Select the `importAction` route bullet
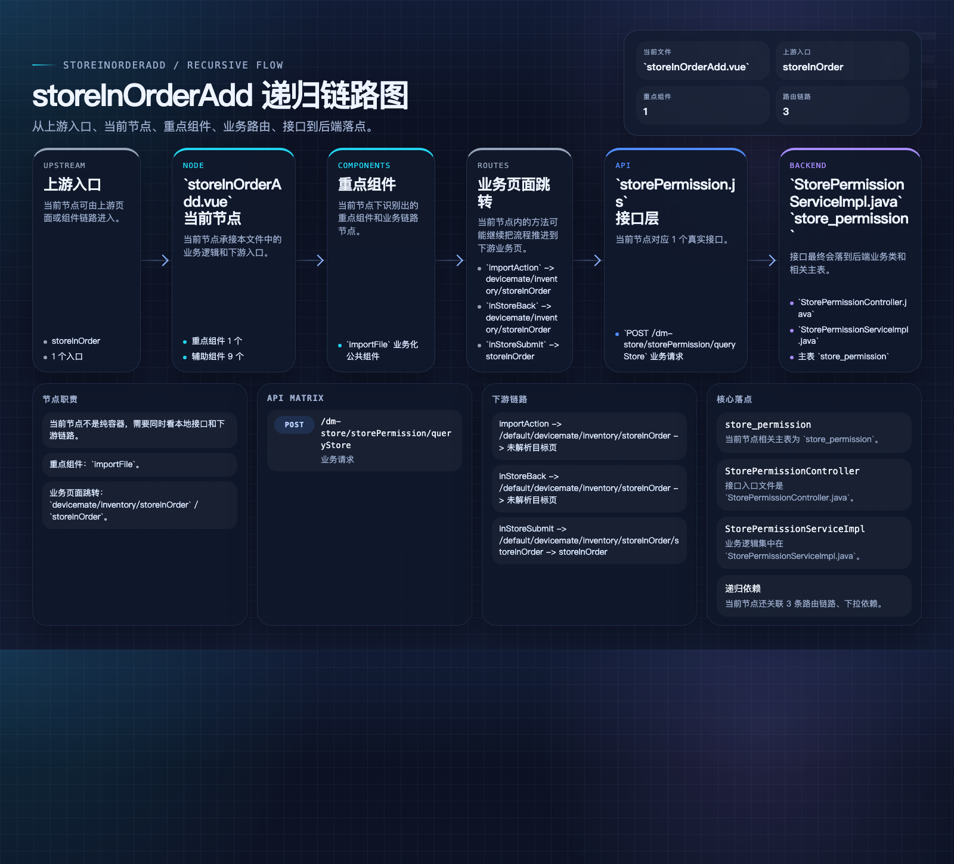This screenshot has height=864, width=954. (518, 279)
